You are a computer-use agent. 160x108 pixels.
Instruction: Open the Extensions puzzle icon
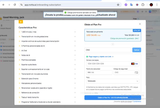[x=143, y=5]
